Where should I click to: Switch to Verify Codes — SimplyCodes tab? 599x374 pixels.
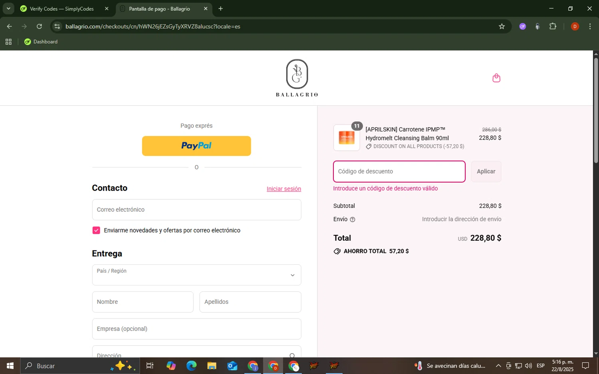tap(62, 8)
